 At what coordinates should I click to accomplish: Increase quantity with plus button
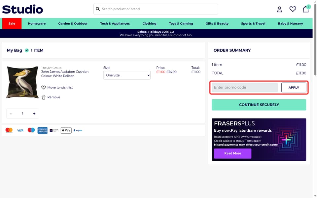[x=34, y=114]
